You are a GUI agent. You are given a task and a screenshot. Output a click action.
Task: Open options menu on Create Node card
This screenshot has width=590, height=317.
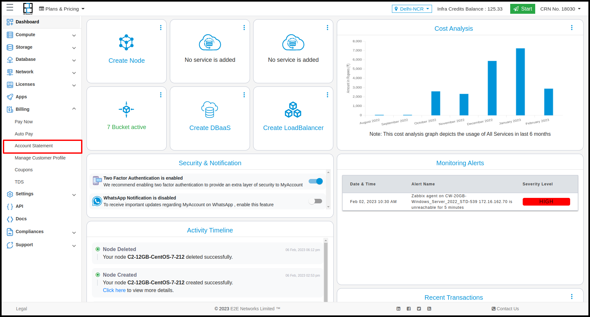(161, 28)
